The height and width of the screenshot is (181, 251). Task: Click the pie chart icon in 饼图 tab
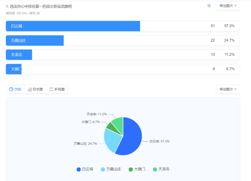11,89
